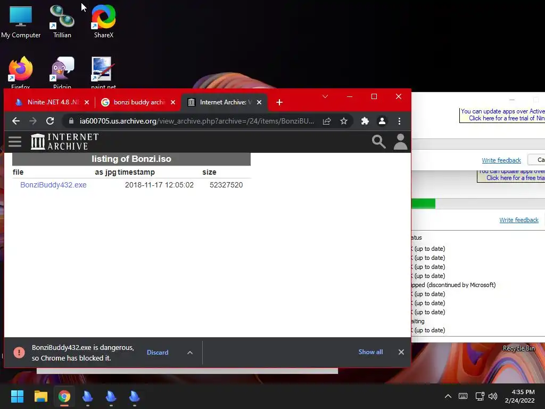Click the Internet Archive logo
545x409 pixels.
64,142
